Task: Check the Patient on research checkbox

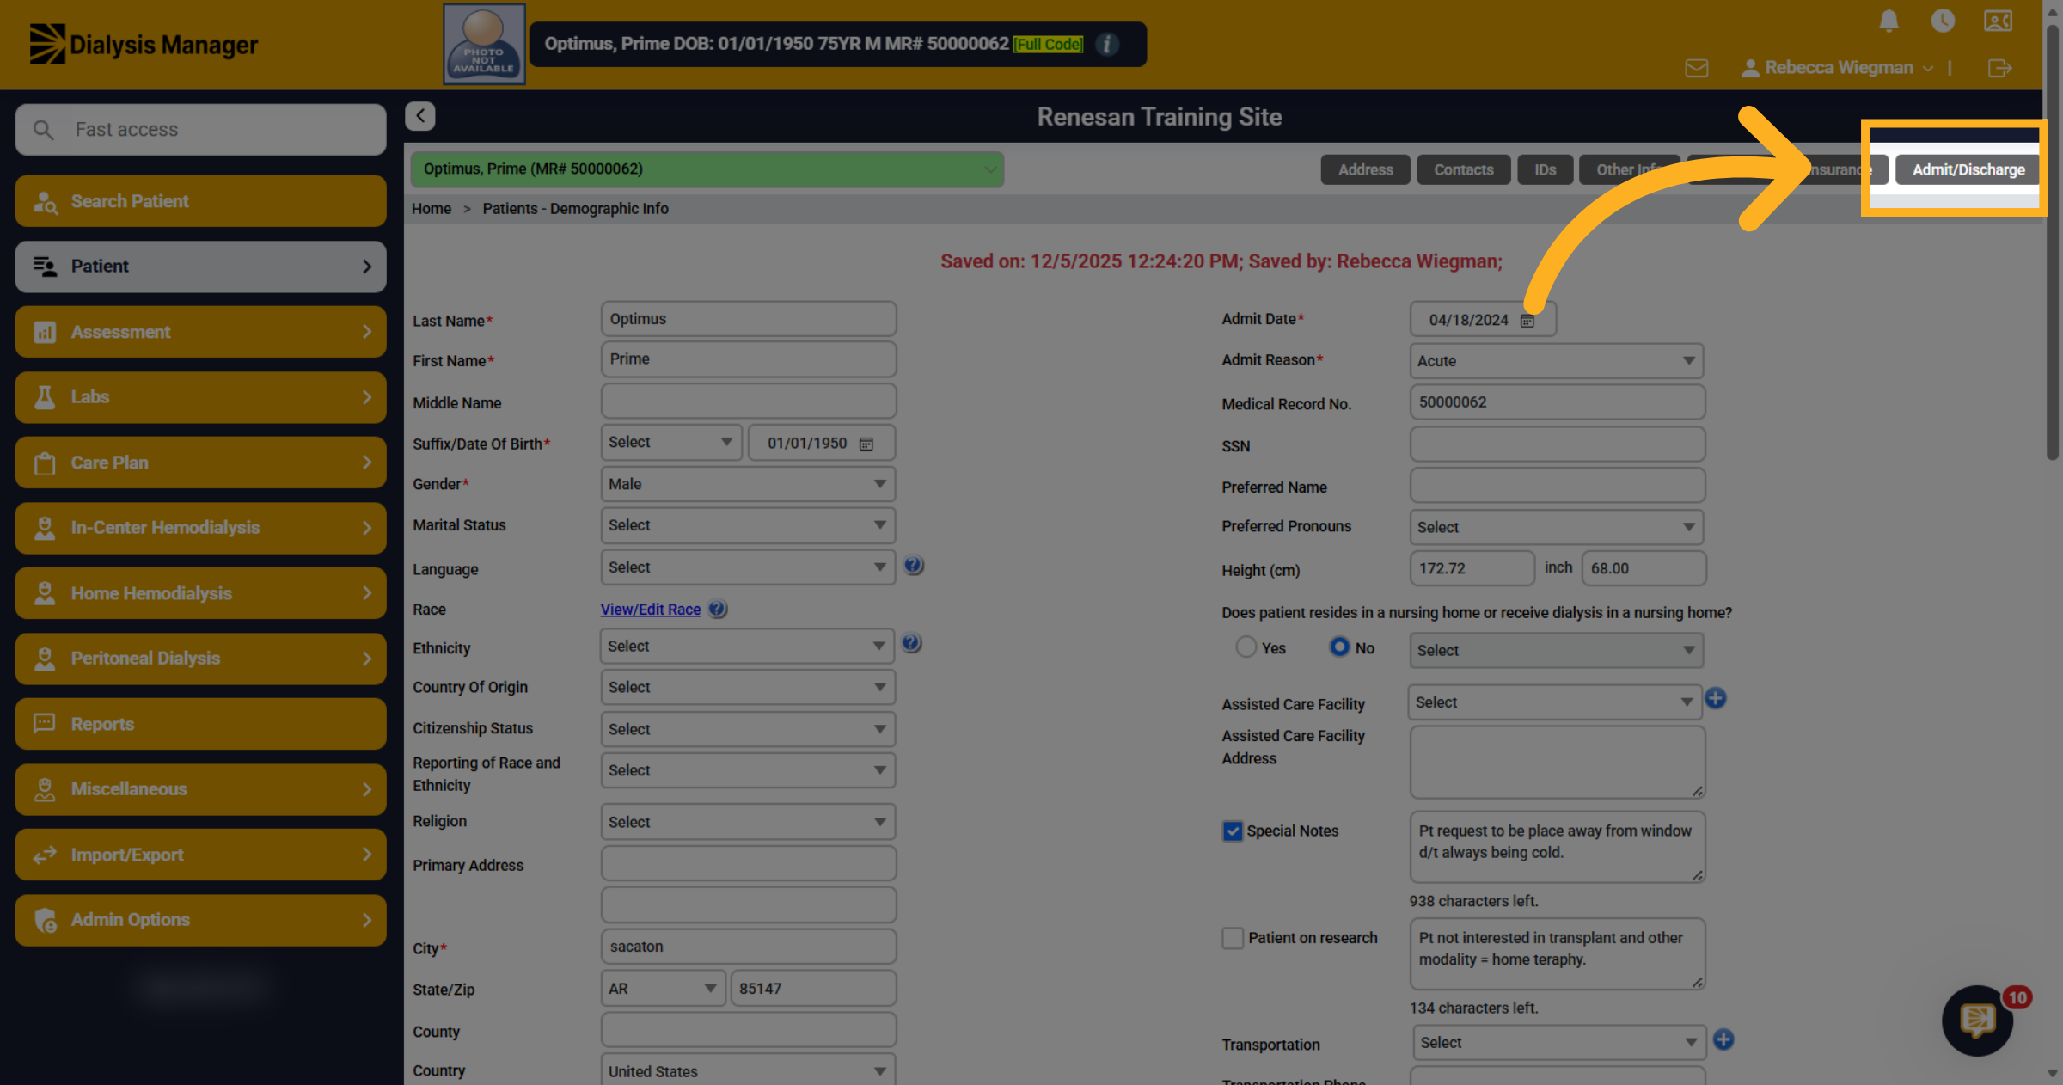Action: pos(1233,938)
